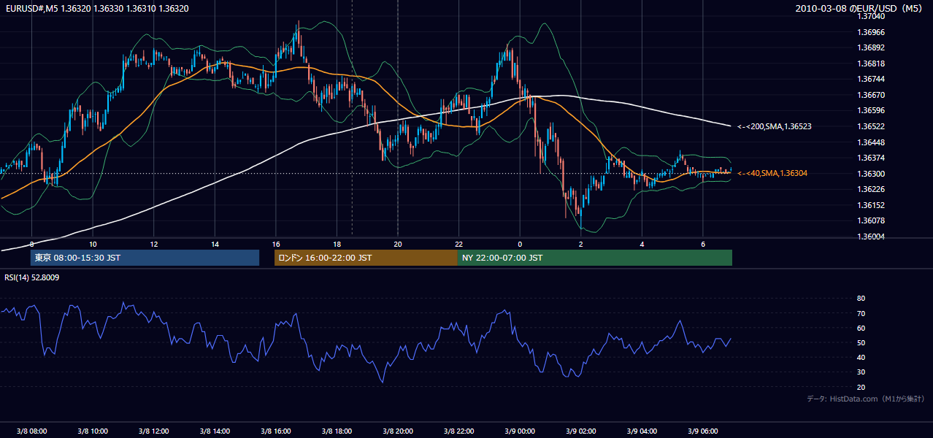The width and height of the screenshot is (933, 438).
Task: Click hour label 20 under price chart
Action: tap(398, 244)
